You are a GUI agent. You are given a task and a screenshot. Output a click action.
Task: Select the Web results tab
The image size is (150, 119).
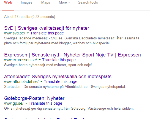[x=8, y=2]
